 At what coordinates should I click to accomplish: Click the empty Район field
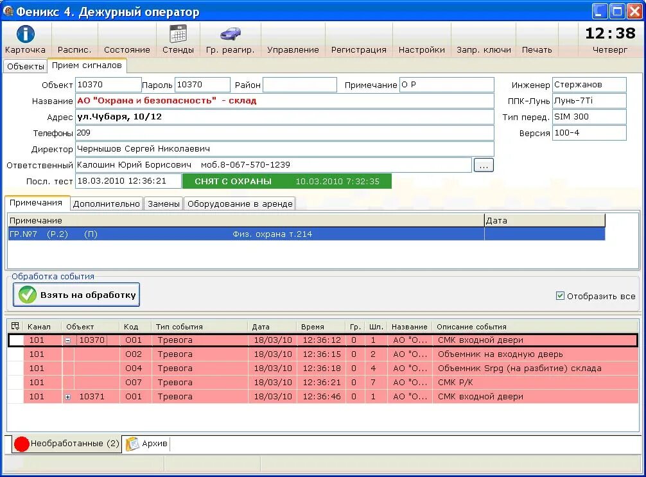300,85
